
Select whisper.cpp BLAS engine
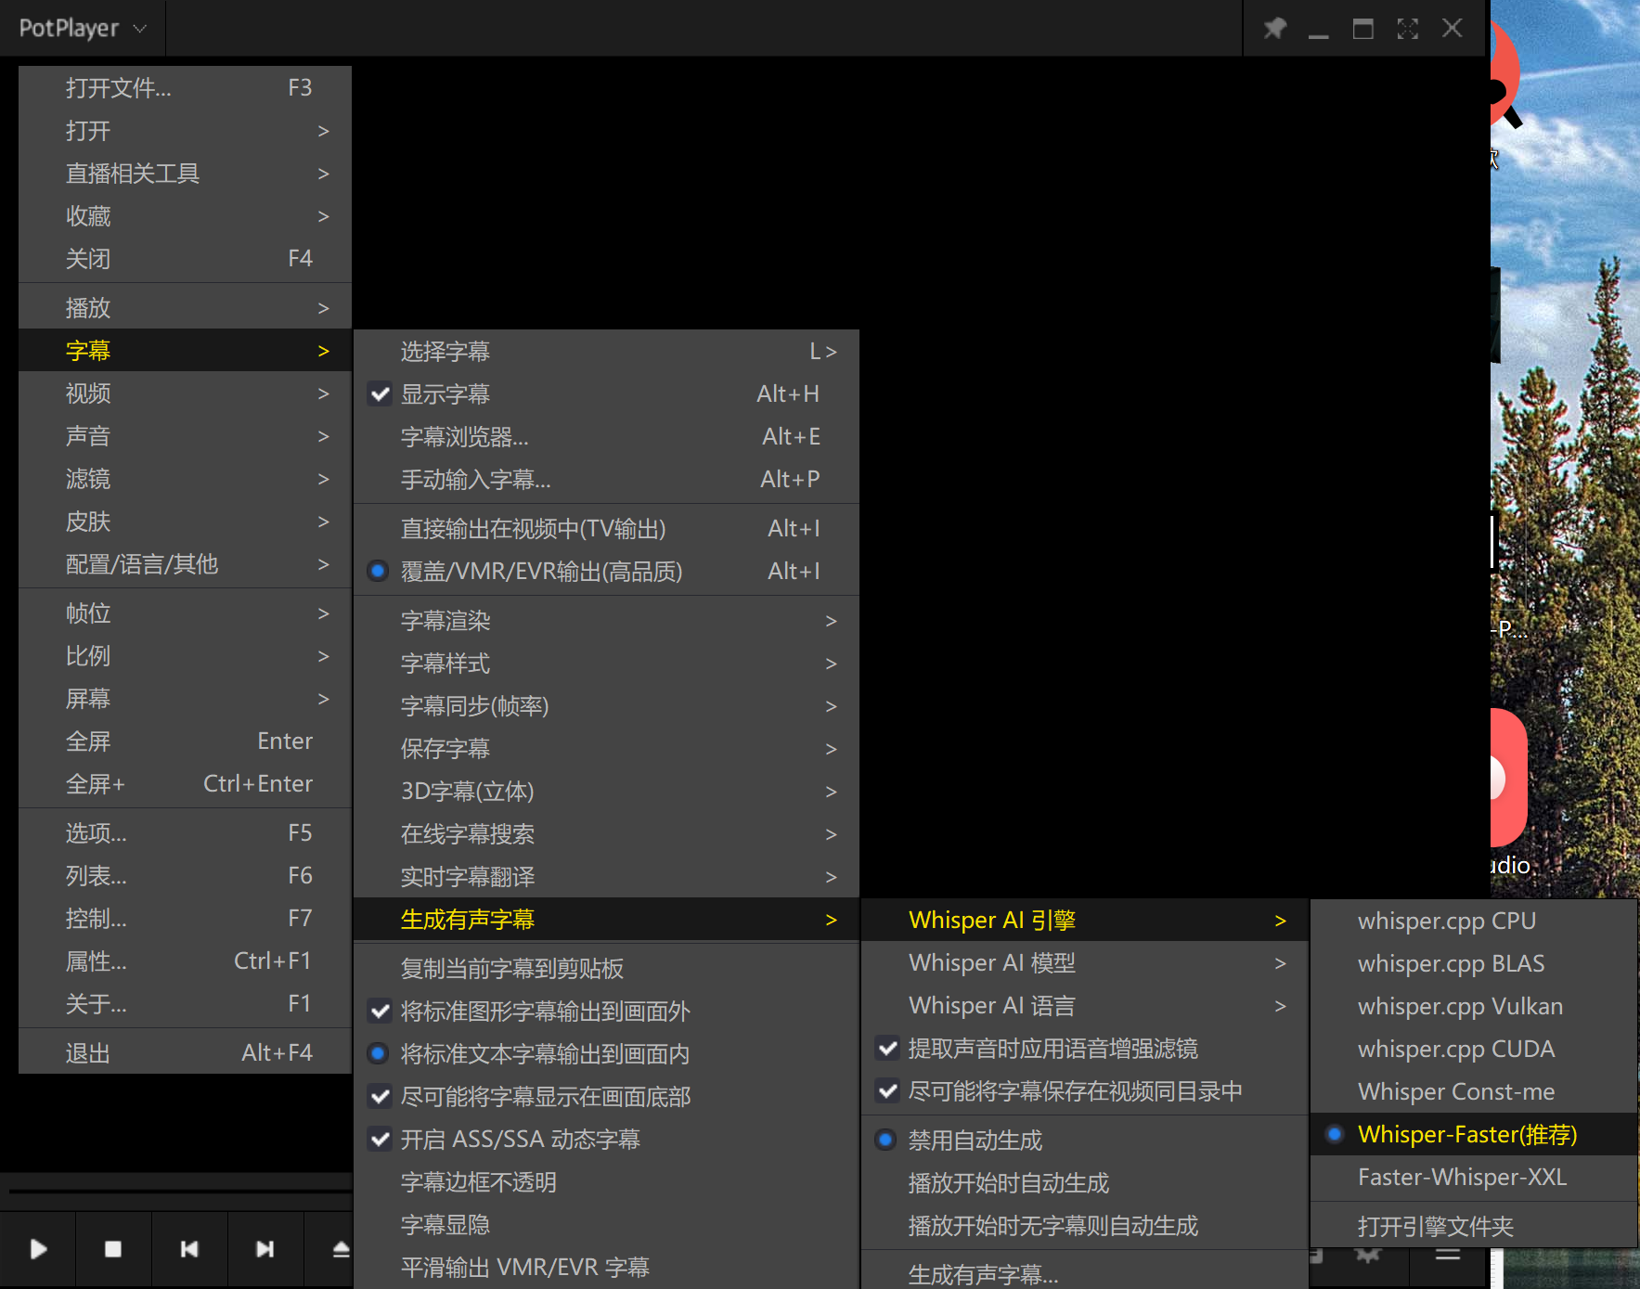click(x=1474, y=964)
